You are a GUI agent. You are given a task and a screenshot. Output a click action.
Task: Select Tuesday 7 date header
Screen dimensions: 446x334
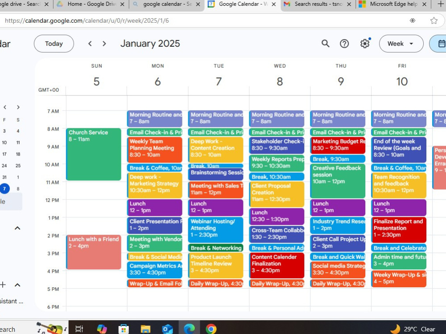(219, 81)
